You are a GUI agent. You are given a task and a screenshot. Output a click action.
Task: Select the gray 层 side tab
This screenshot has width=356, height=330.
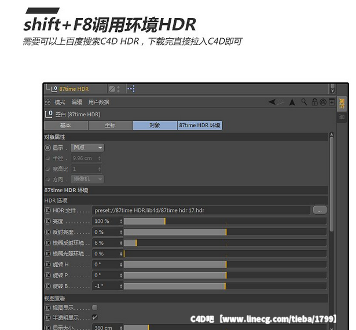click(342, 117)
